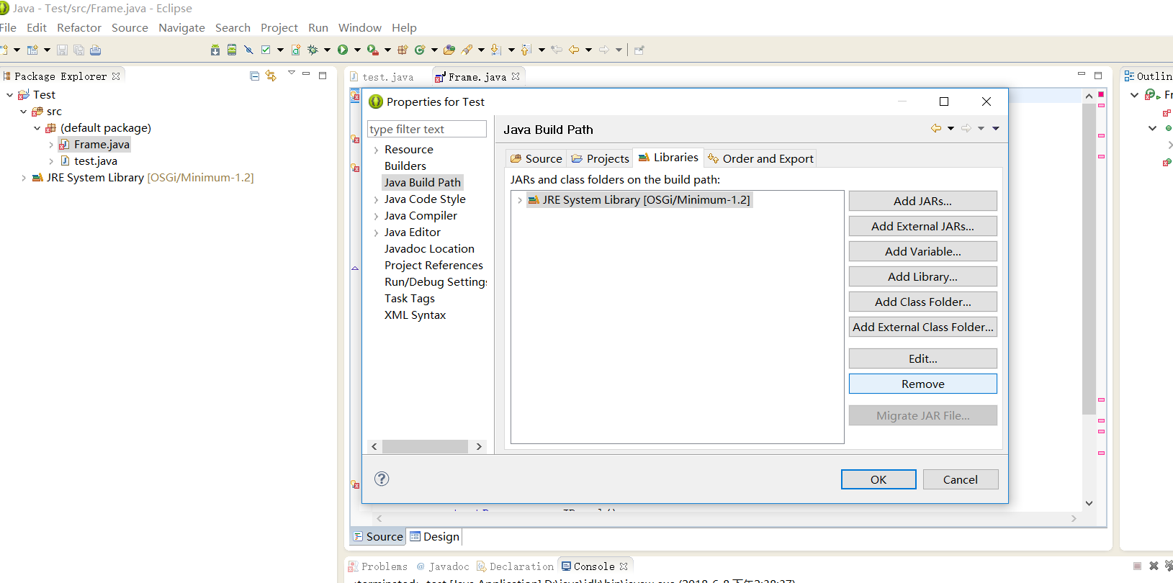Click the Forward navigation arrow in the main toolbar
The width and height of the screenshot is (1173, 583).
[603, 50]
